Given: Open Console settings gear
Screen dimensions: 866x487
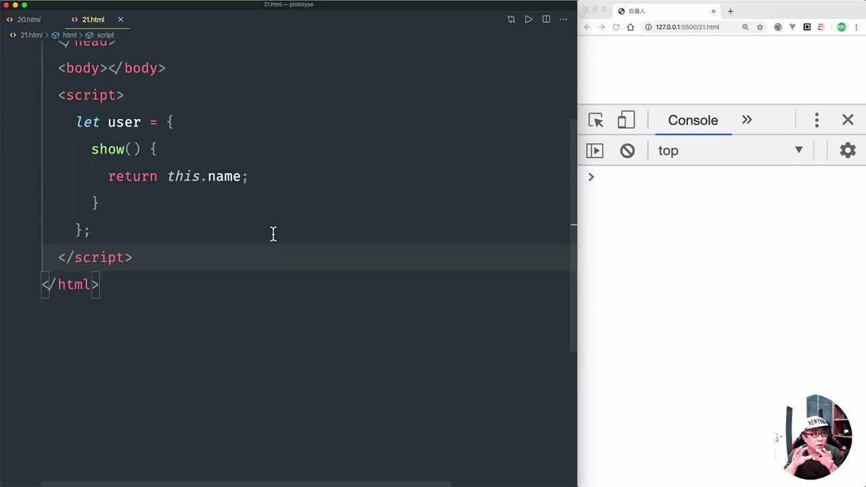Looking at the screenshot, I should pyautogui.click(x=848, y=150).
